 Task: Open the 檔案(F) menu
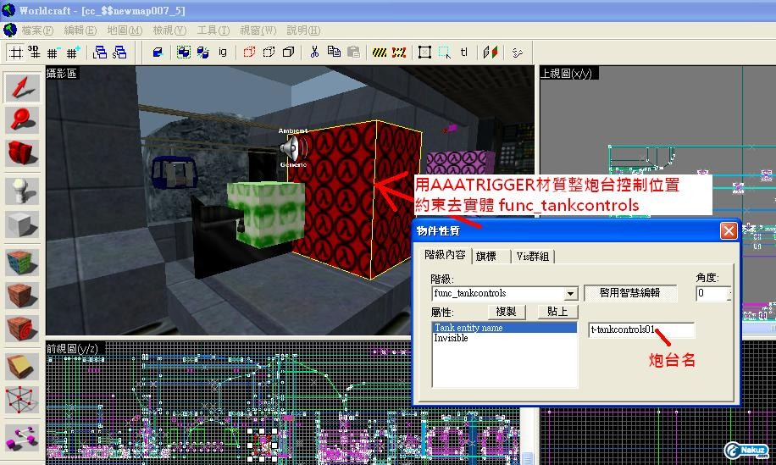pyautogui.click(x=37, y=30)
